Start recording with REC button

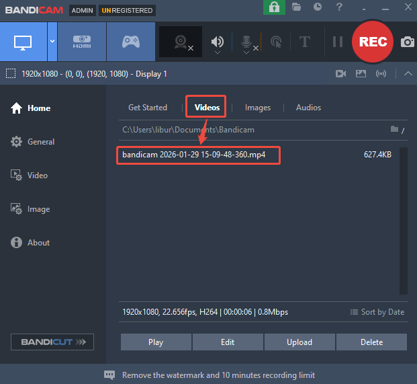click(373, 42)
